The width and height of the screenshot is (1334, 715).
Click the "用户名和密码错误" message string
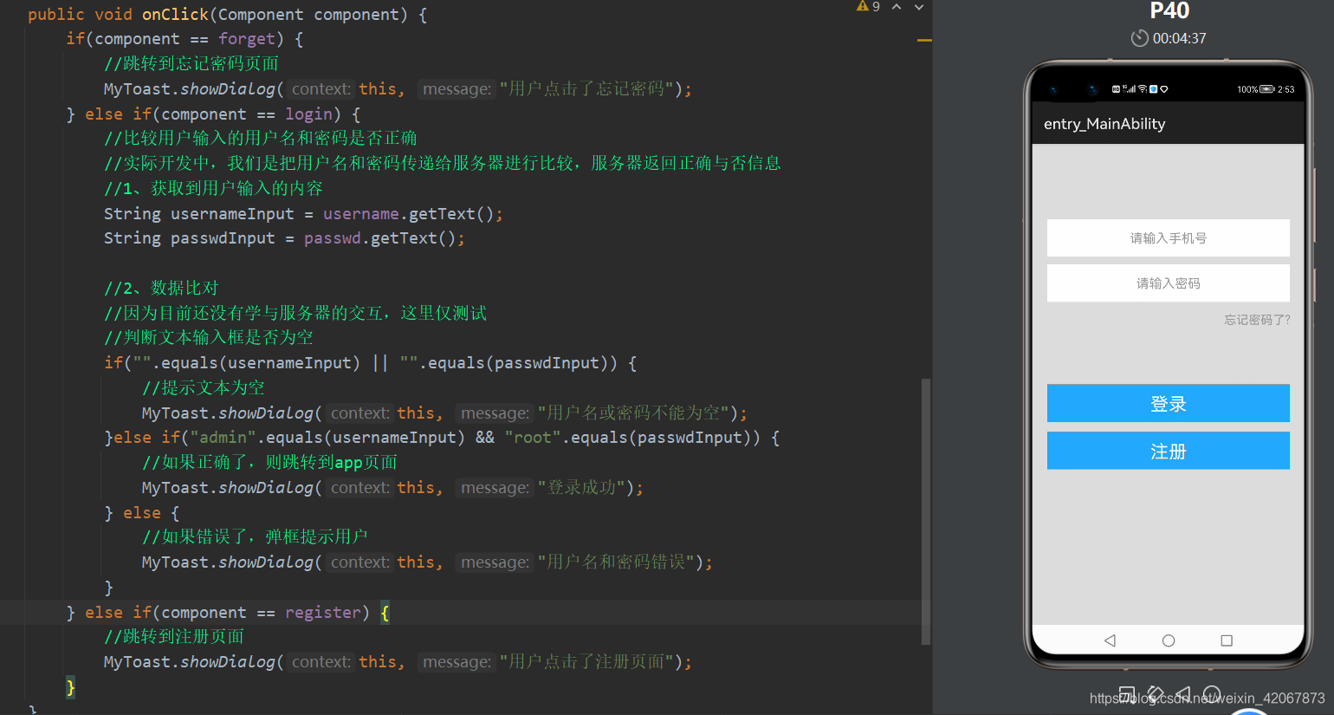tap(616, 562)
